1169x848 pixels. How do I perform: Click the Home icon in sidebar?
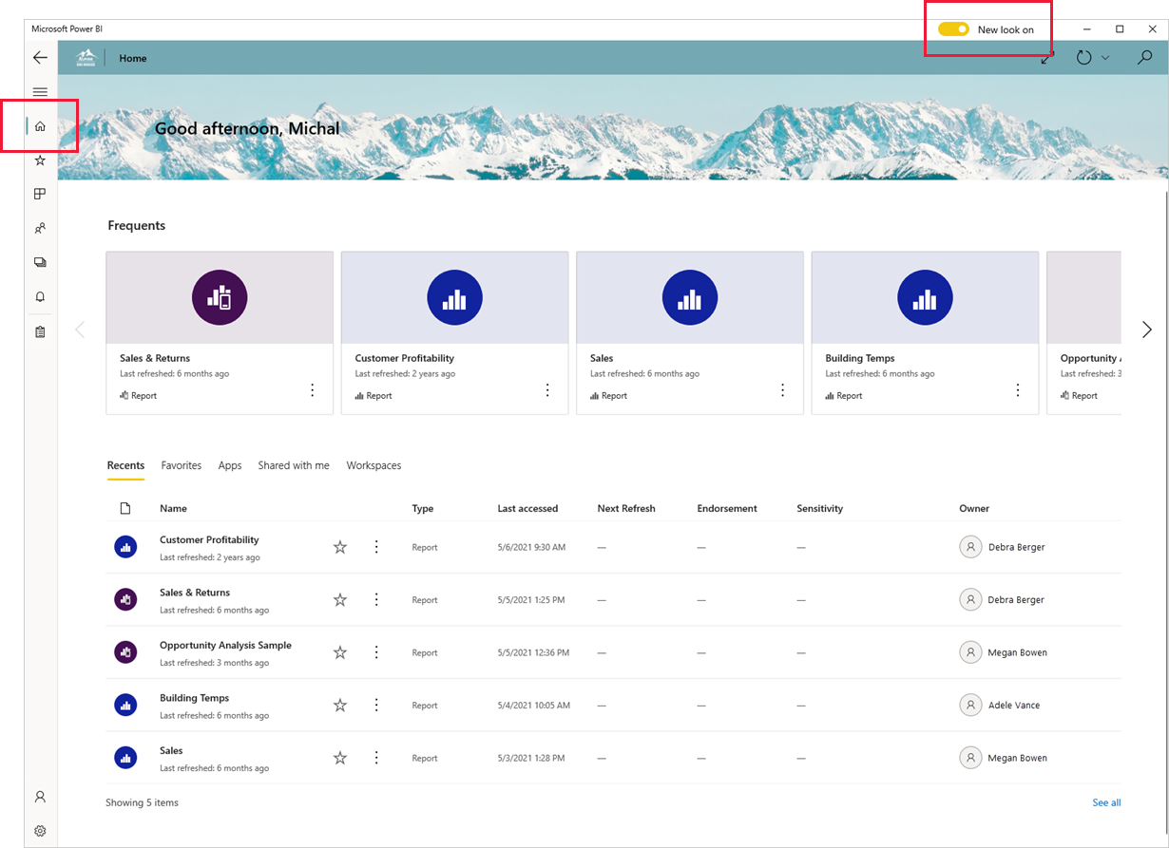coord(40,126)
